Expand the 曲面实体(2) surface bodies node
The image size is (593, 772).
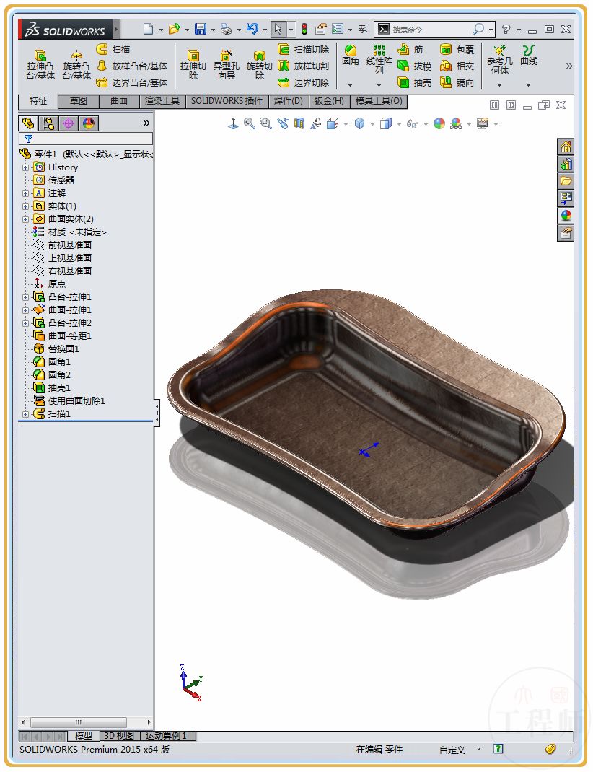(x=25, y=219)
